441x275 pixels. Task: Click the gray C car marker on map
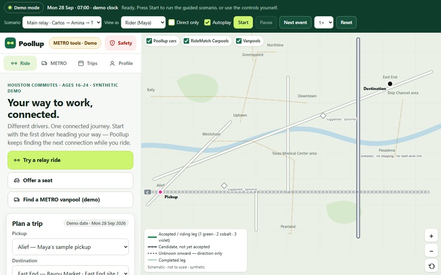pyautogui.click(x=147, y=192)
